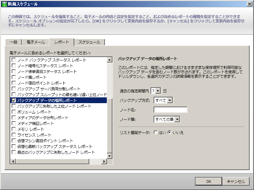This screenshot has width=254, height=190.
Task: Tick 最近のバックアップに失敗したノード レポート checkbox
Action: [x=14, y=152]
